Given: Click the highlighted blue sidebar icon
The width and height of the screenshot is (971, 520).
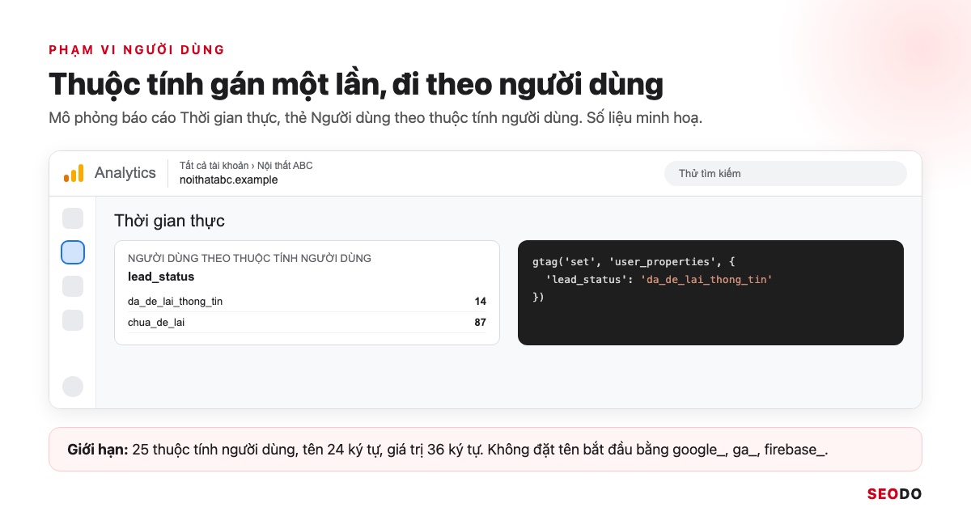Looking at the screenshot, I should click(73, 252).
